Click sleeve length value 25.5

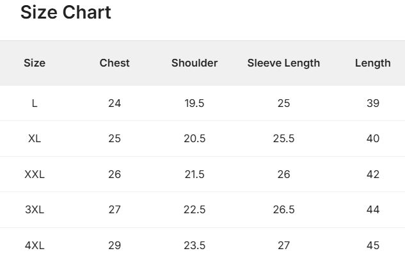coord(283,138)
